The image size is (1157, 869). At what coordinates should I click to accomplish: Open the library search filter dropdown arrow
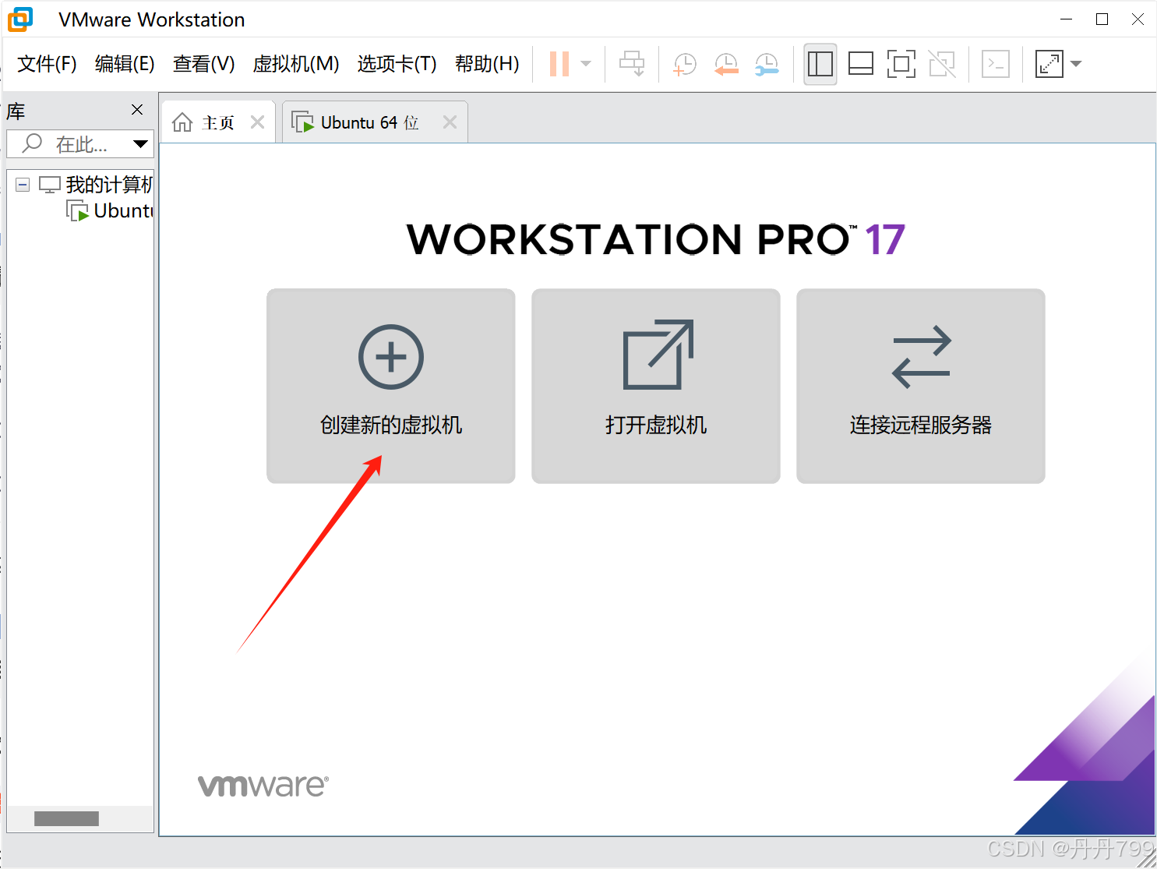pyautogui.click(x=140, y=143)
